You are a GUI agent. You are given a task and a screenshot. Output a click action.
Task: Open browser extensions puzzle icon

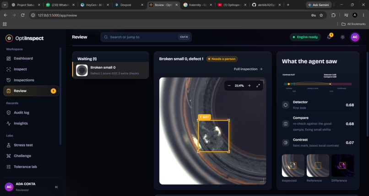coord(333,15)
